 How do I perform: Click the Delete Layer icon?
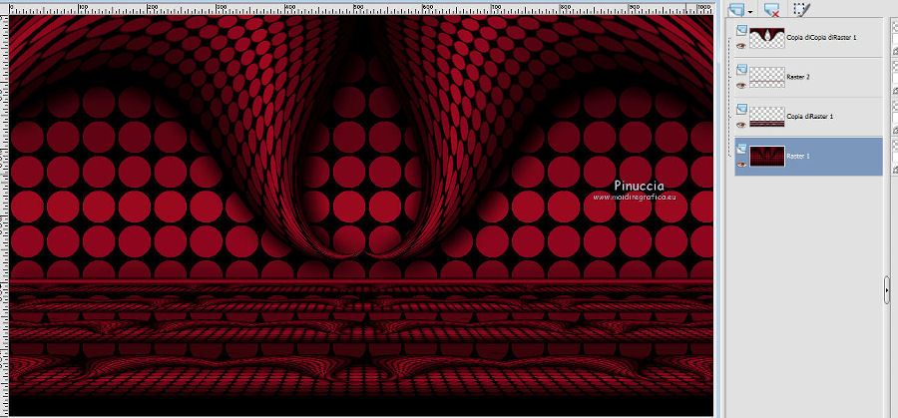click(771, 9)
